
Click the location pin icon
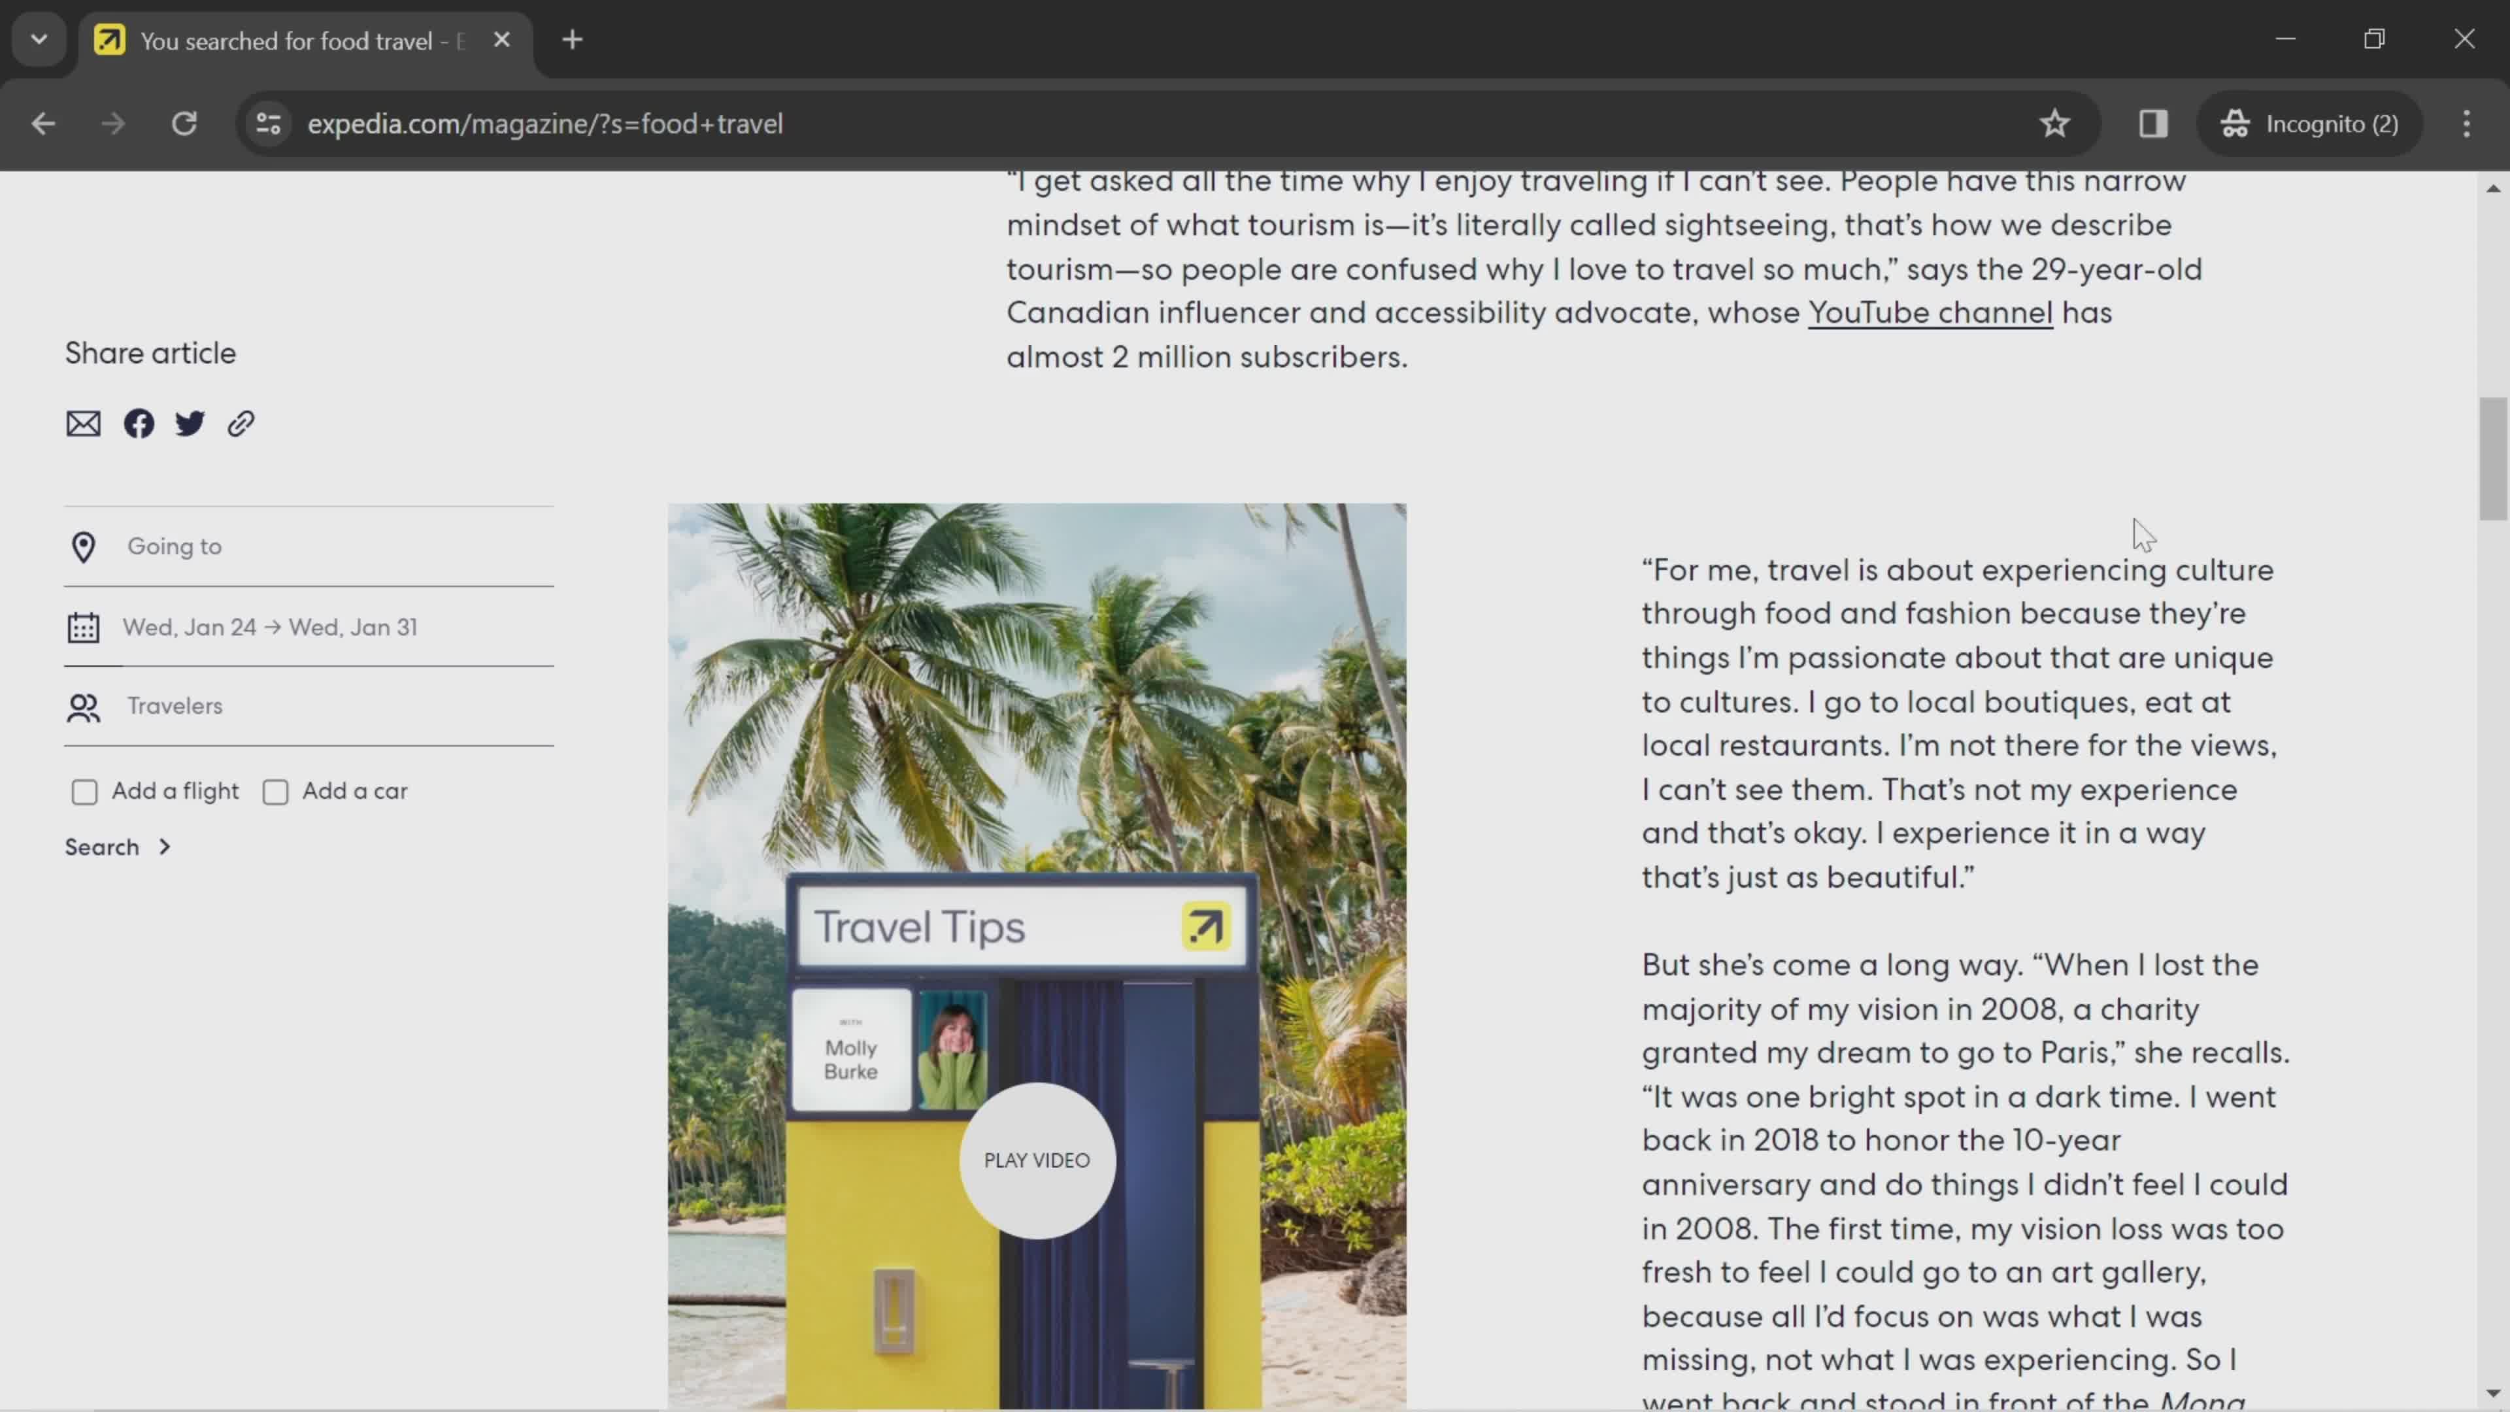pos(84,548)
